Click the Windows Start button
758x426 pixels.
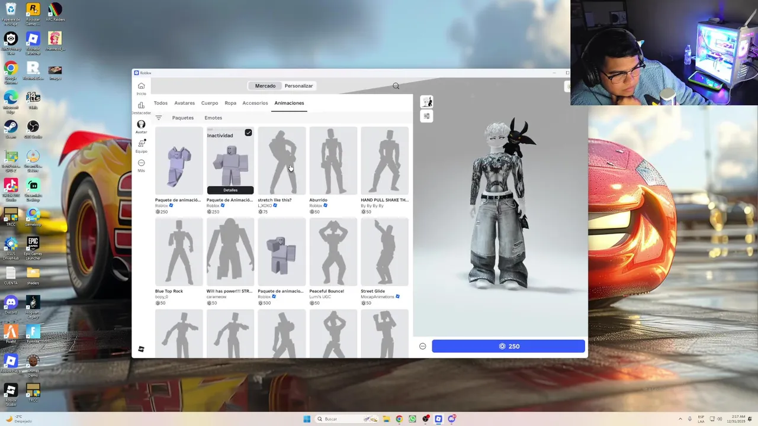tap(307, 419)
